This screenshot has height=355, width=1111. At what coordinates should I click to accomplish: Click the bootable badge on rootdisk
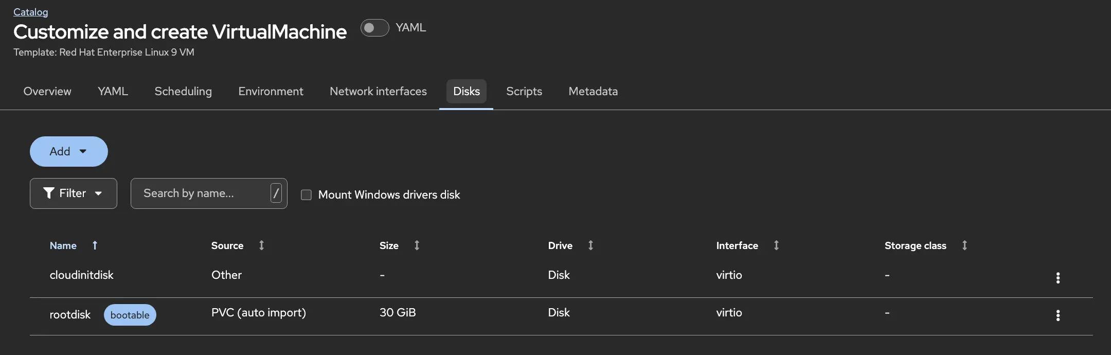[x=130, y=315]
